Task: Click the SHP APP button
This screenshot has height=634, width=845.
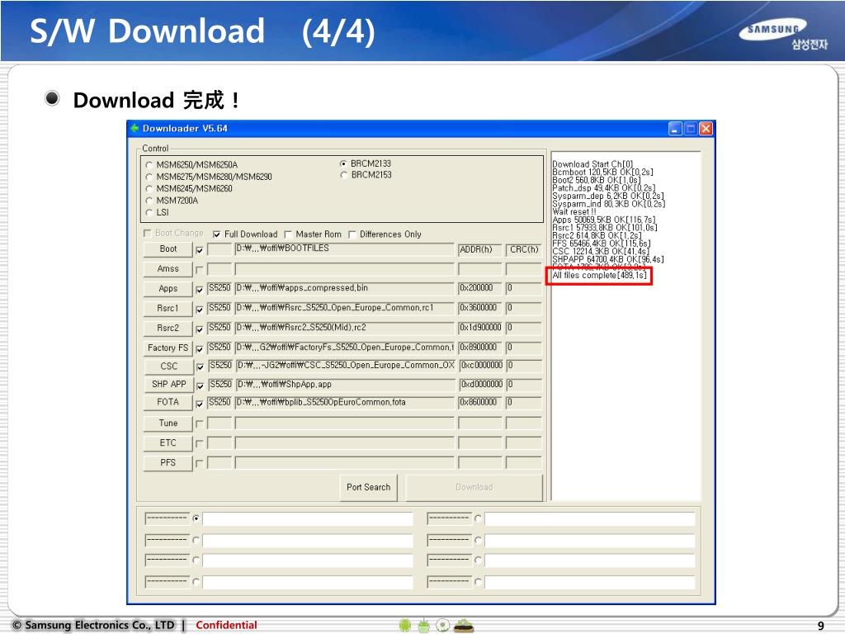Action: pyautogui.click(x=168, y=384)
